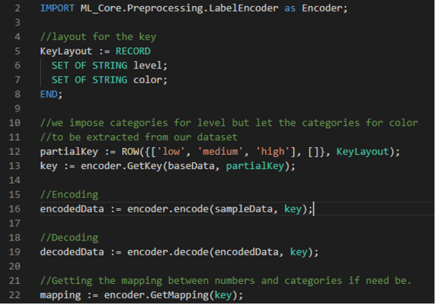Screen dimensions: 435x304
Task: Click encoder.GetMapping call on line 22
Action: (156, 295)
